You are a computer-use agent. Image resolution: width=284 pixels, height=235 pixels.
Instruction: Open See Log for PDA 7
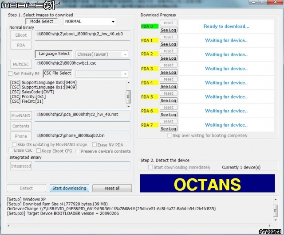(169, 129)
